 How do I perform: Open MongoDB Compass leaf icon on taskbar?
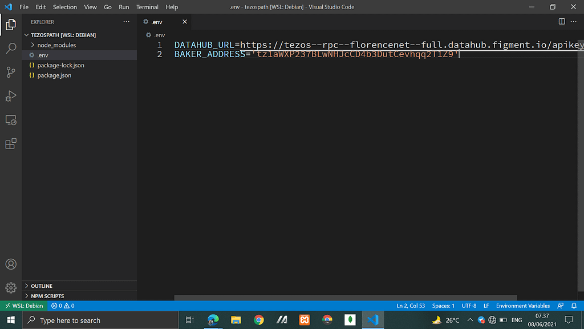350,320
